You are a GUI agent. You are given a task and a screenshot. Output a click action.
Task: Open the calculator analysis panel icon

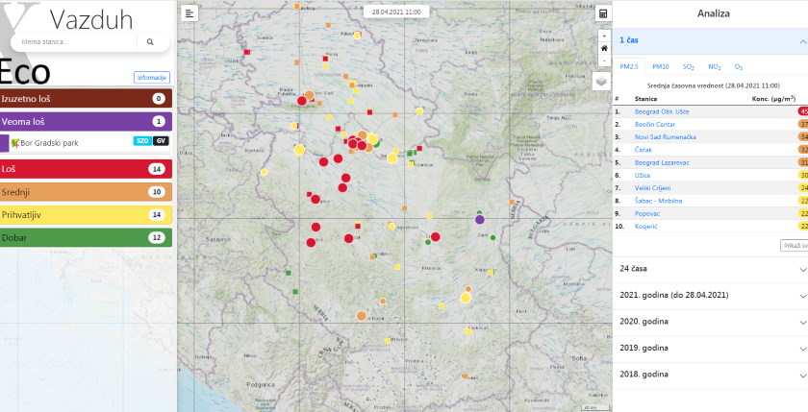603,13
